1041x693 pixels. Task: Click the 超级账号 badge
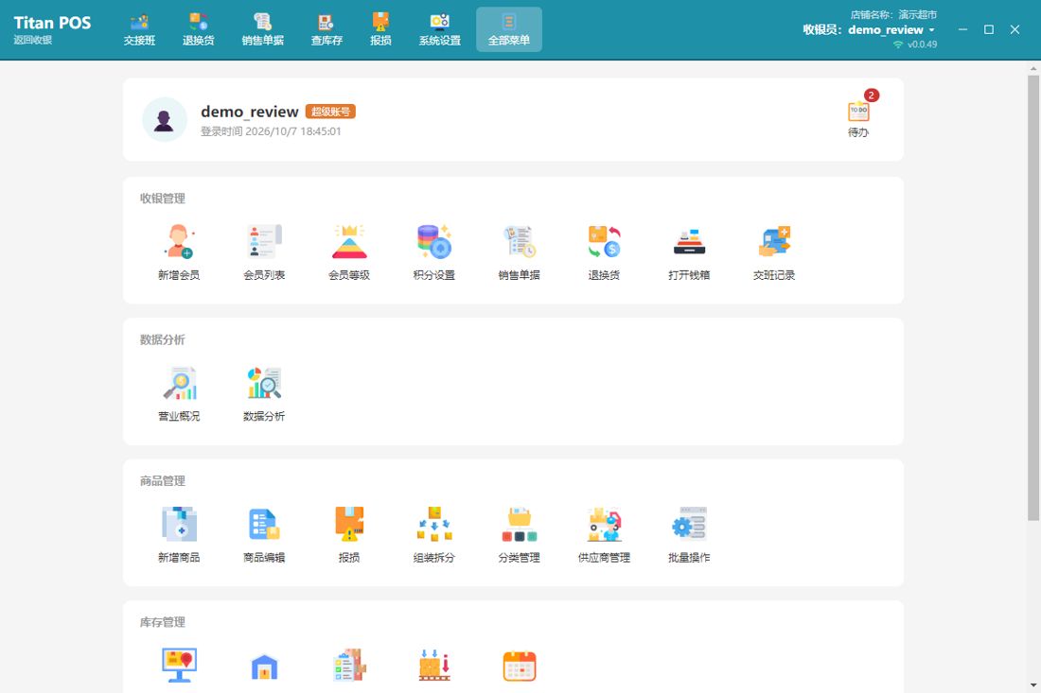pos(330,112)
